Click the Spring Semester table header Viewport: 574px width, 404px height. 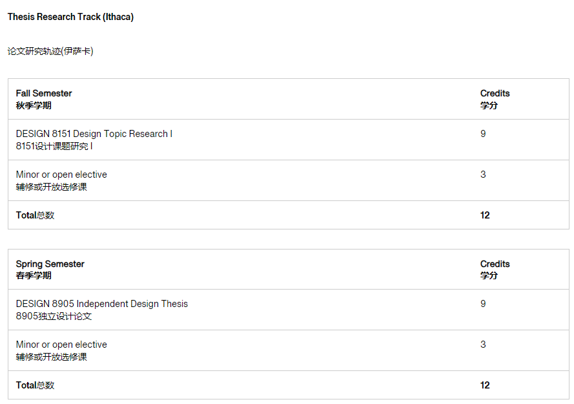(50, 264)
